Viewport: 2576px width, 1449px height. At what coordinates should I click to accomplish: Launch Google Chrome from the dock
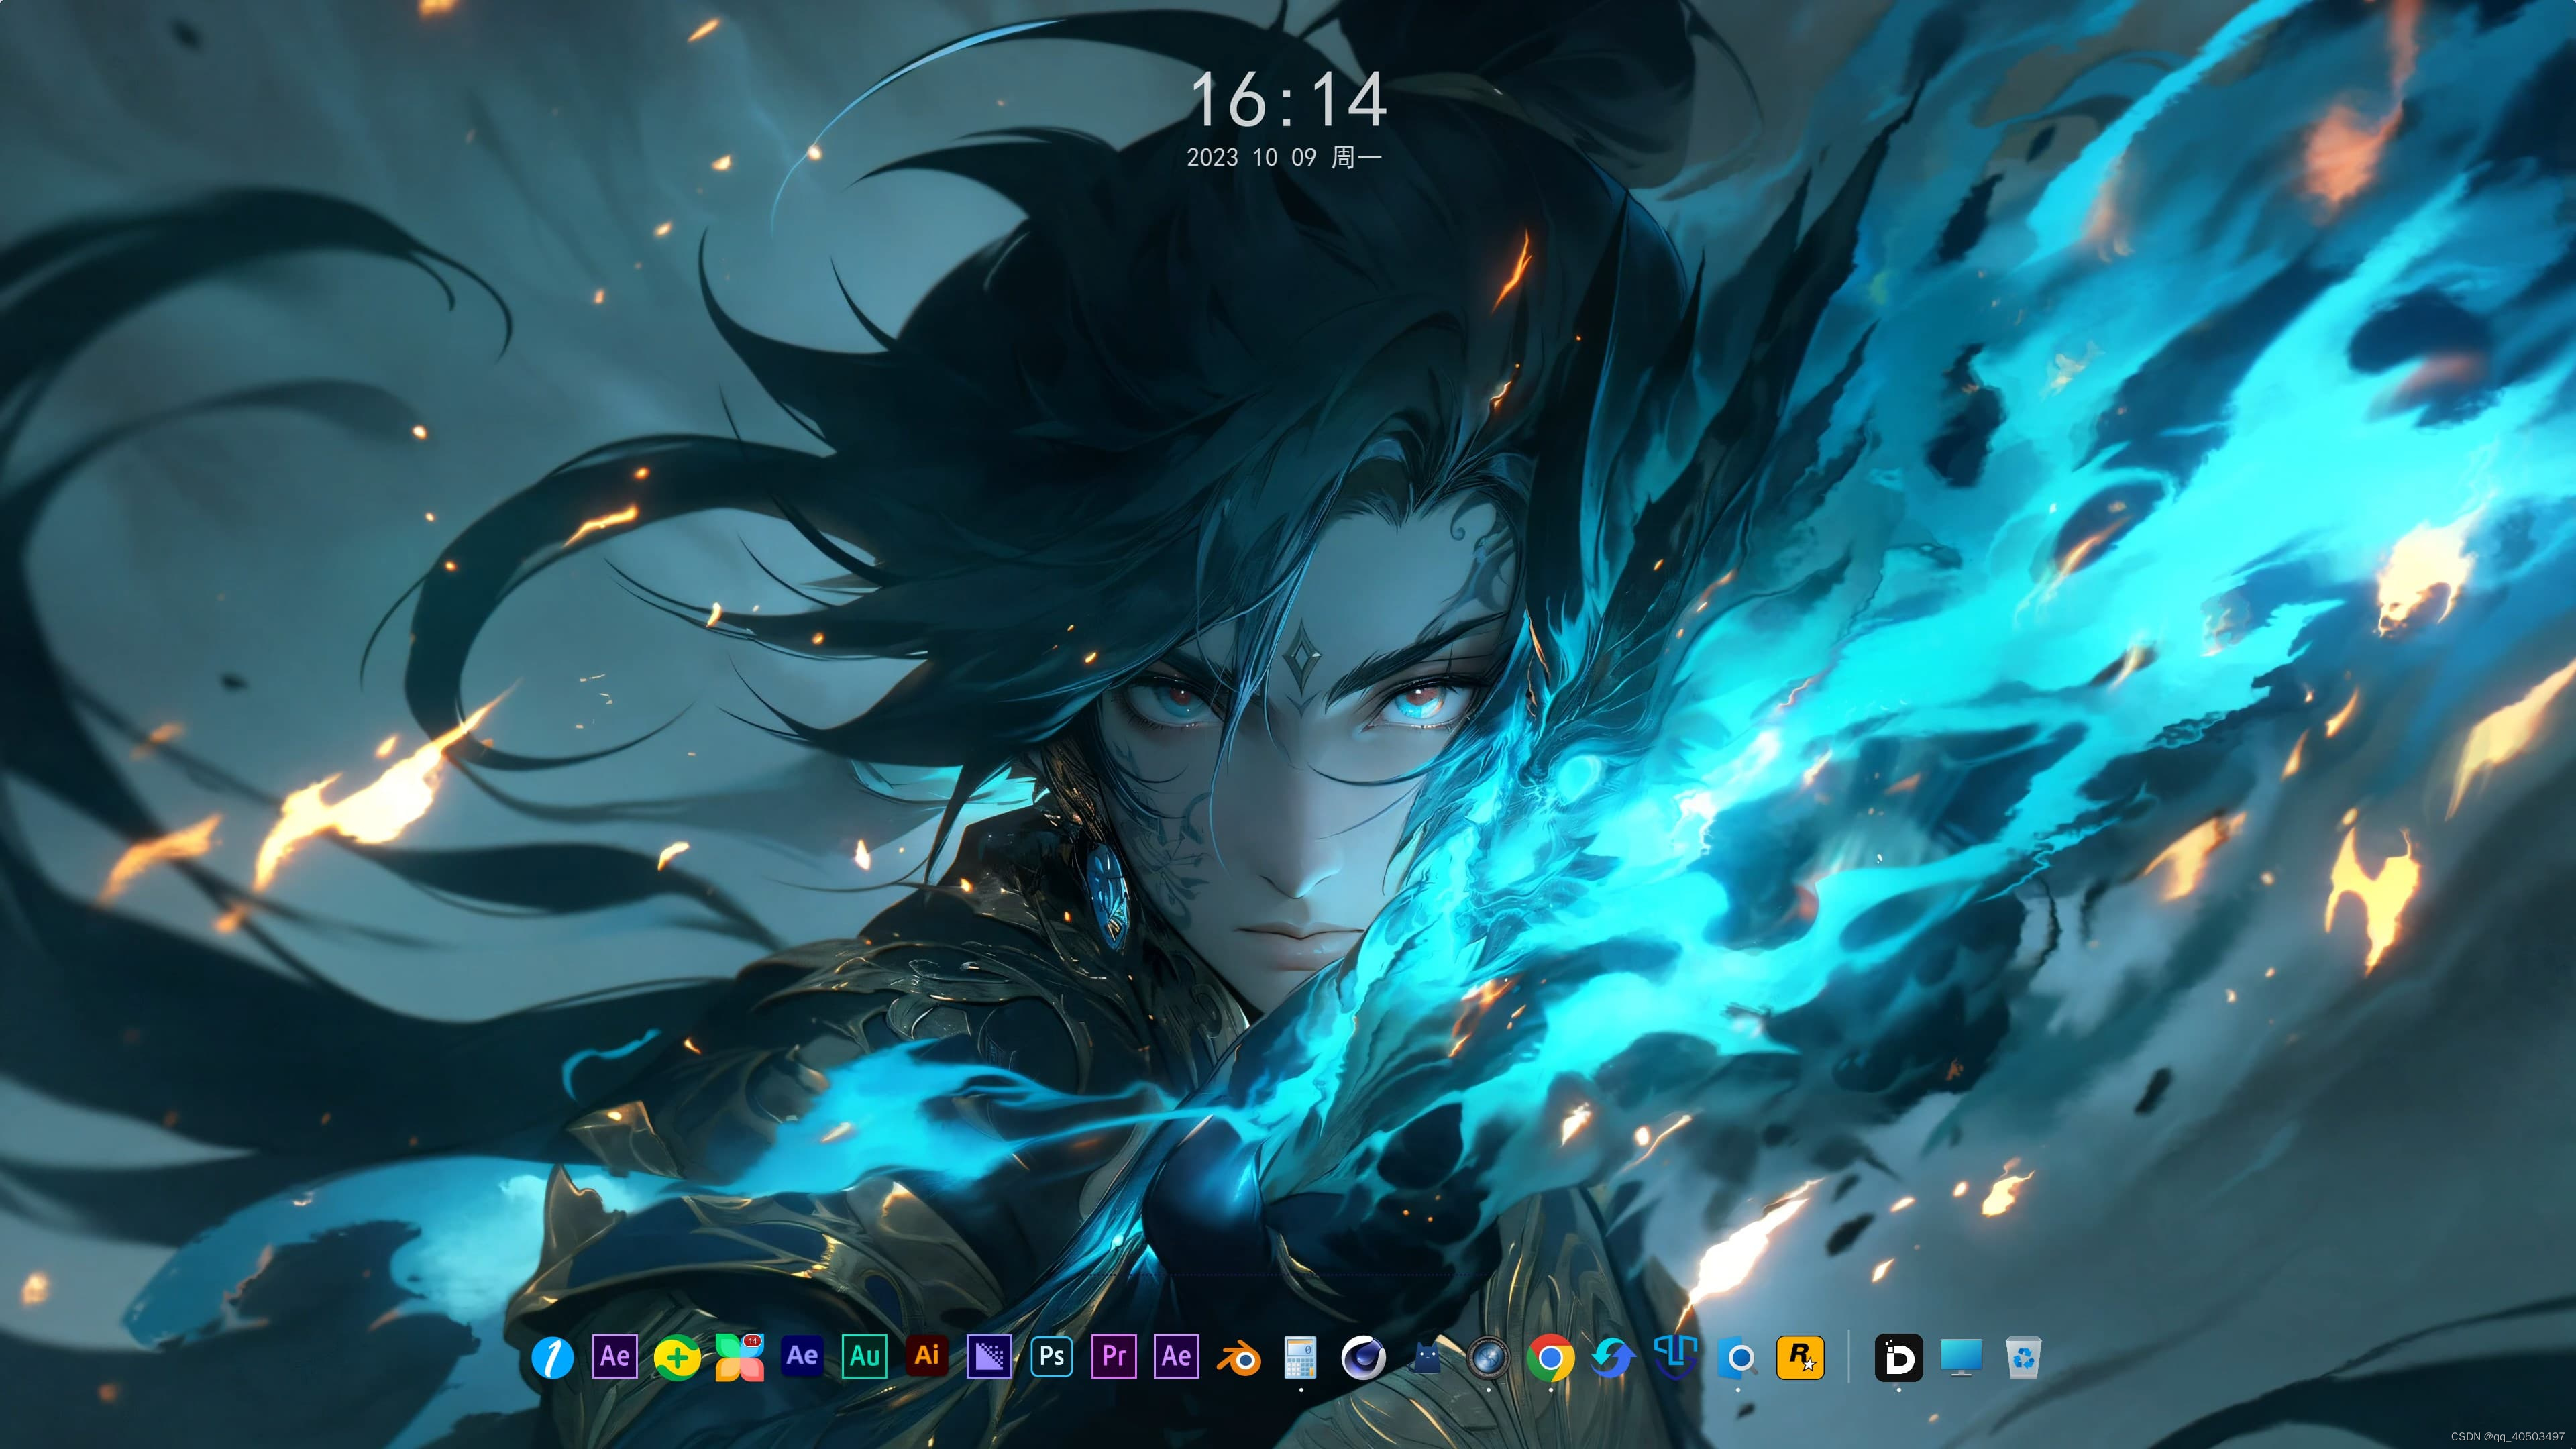point(1550,1357)
